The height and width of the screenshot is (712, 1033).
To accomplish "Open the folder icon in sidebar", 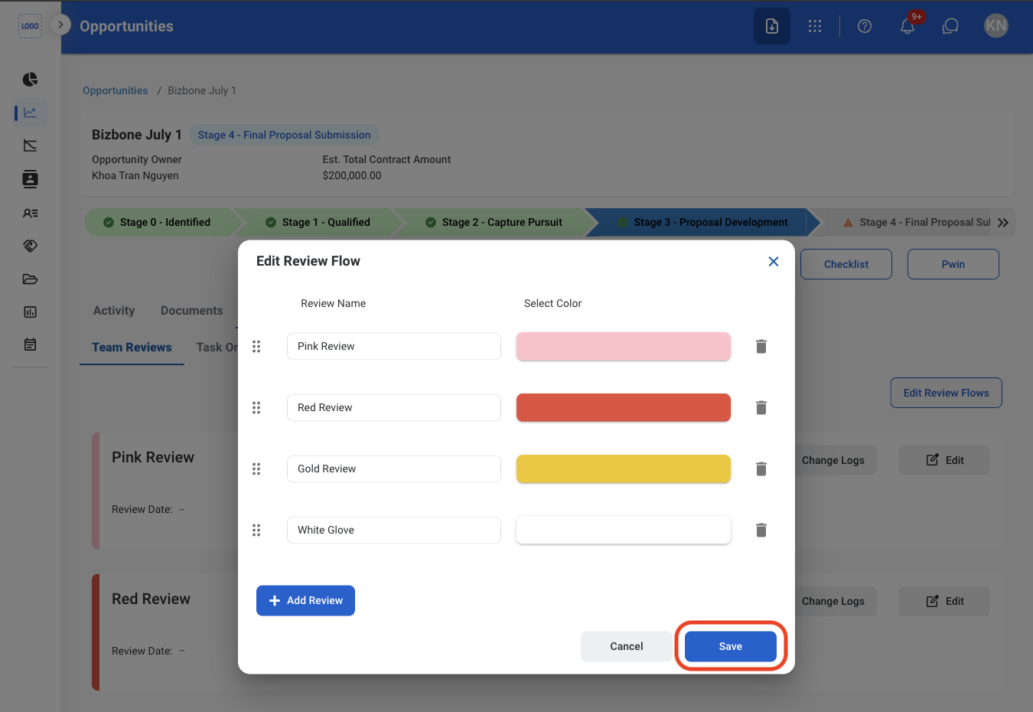I will [30, 279].
